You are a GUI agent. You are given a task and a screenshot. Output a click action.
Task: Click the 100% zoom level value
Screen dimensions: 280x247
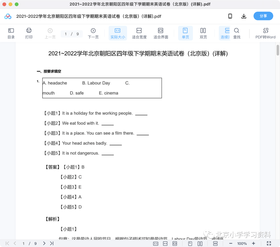point(242,243)
